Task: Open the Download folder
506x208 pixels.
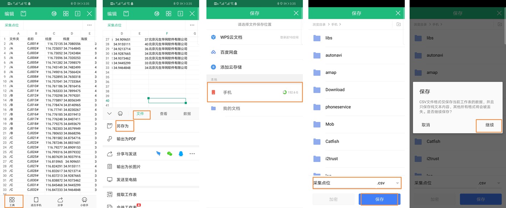Action: (x=335, y=90)
